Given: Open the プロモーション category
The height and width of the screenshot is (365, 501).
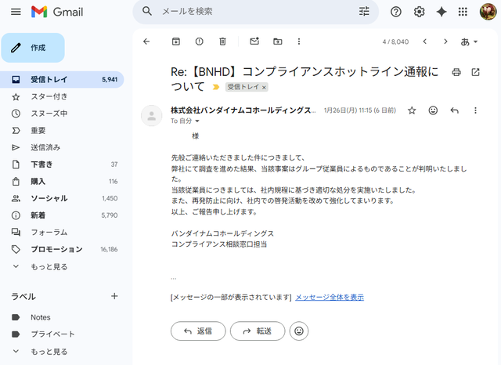Looking at the screenshot, I should pos(62,249).
